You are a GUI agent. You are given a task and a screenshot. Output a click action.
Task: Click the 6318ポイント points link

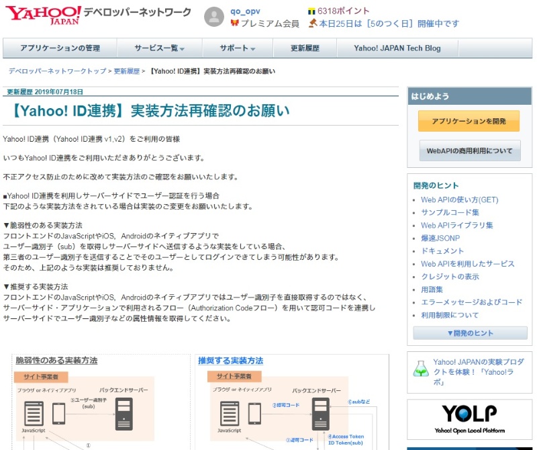pyautogui.click(x=344, y=11)
